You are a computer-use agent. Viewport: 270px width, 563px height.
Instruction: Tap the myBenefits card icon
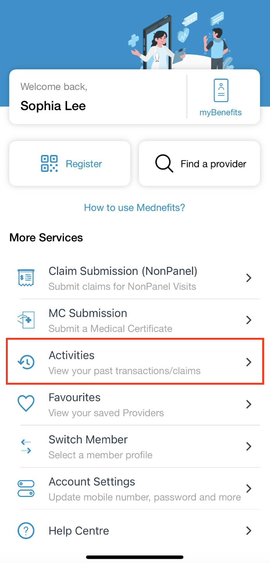coord(221,91)
